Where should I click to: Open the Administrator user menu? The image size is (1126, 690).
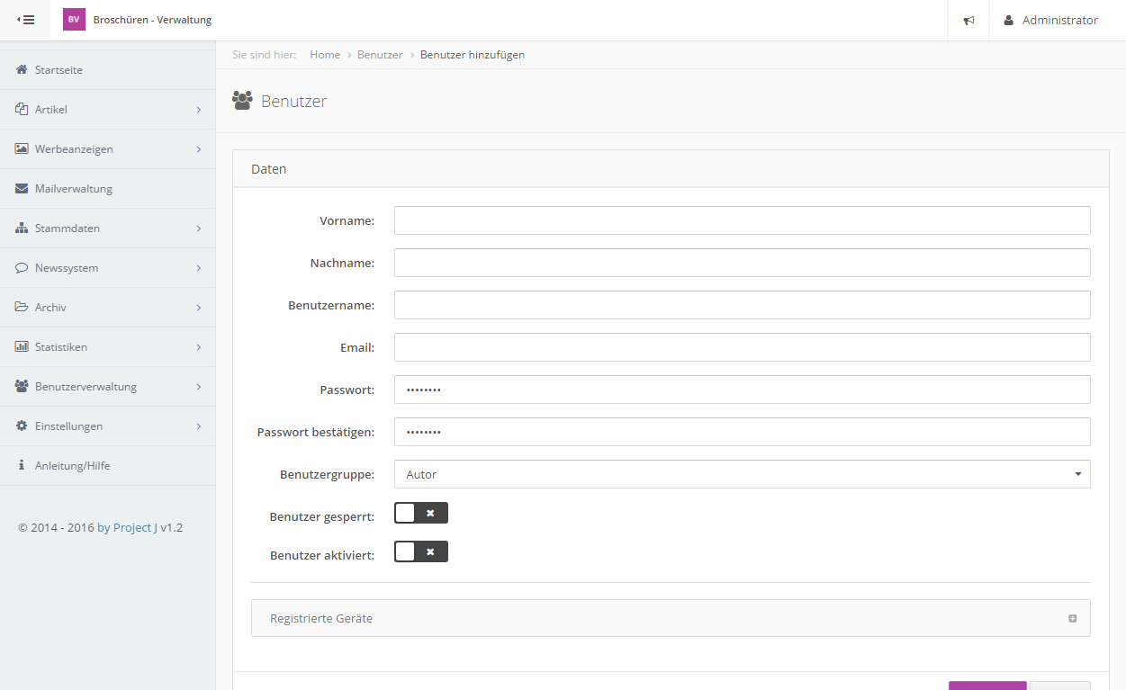[1050, 21]
